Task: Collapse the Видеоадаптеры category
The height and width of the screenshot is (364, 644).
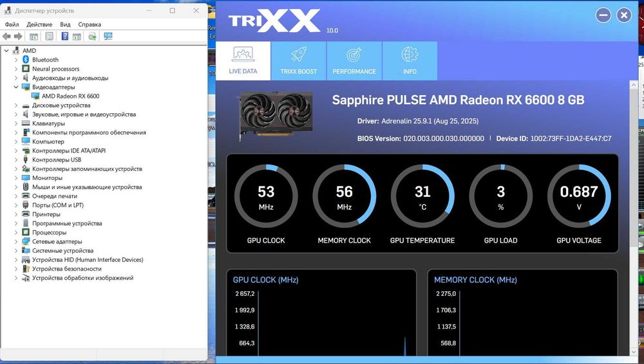Action: (16, 87)
